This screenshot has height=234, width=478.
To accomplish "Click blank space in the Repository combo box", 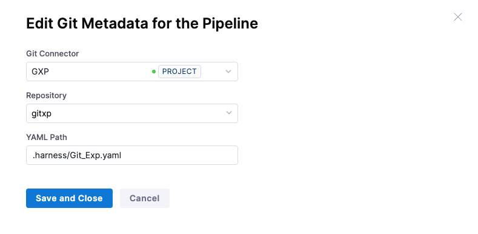I will (x=137, y=113).
